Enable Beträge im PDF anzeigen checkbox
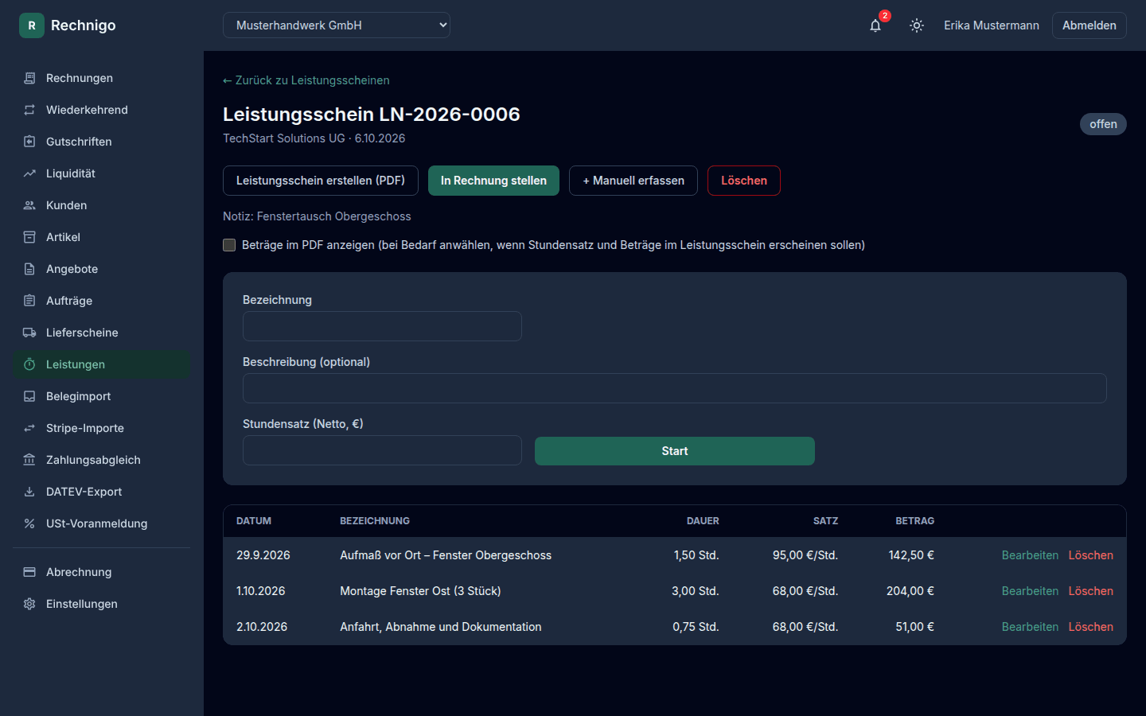This screenshot has height=716, width=1146. pyautogui.click(x=229, y=245)
